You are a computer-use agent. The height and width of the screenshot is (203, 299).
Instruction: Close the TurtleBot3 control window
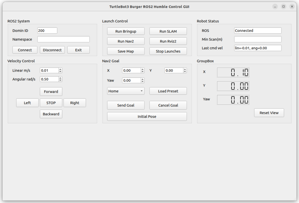point(292,7)
